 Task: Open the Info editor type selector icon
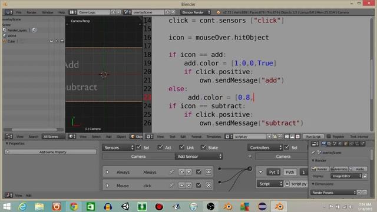9,12
